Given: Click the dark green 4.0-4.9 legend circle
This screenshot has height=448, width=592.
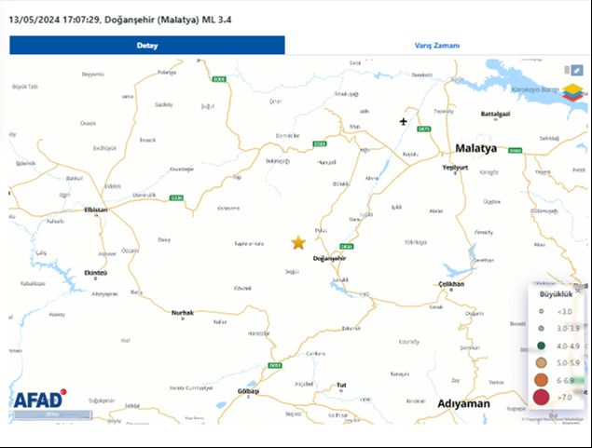Looking at the screenshot, I should (541, 346).
